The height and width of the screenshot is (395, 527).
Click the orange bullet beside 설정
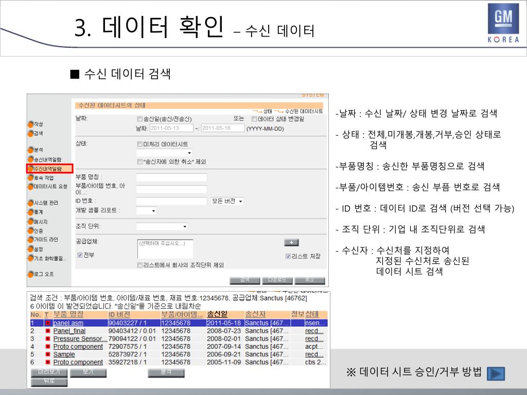[30, 249]
